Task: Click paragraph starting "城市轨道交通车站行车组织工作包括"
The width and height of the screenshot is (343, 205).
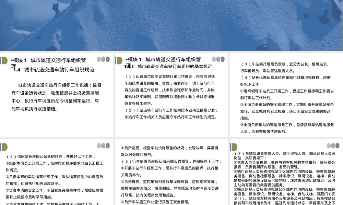Action: (56, 97)
